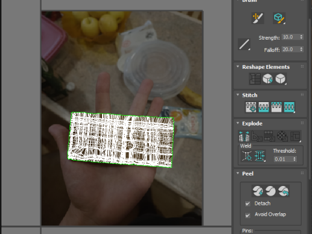This screenshot has height=234, width=312.
Task: Select the Relax brush tool
Action: pyautogui.click(x=279, y=18)
